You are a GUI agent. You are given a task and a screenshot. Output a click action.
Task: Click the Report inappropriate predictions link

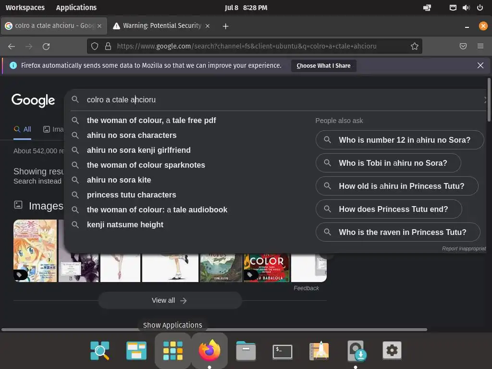[464, 248]
